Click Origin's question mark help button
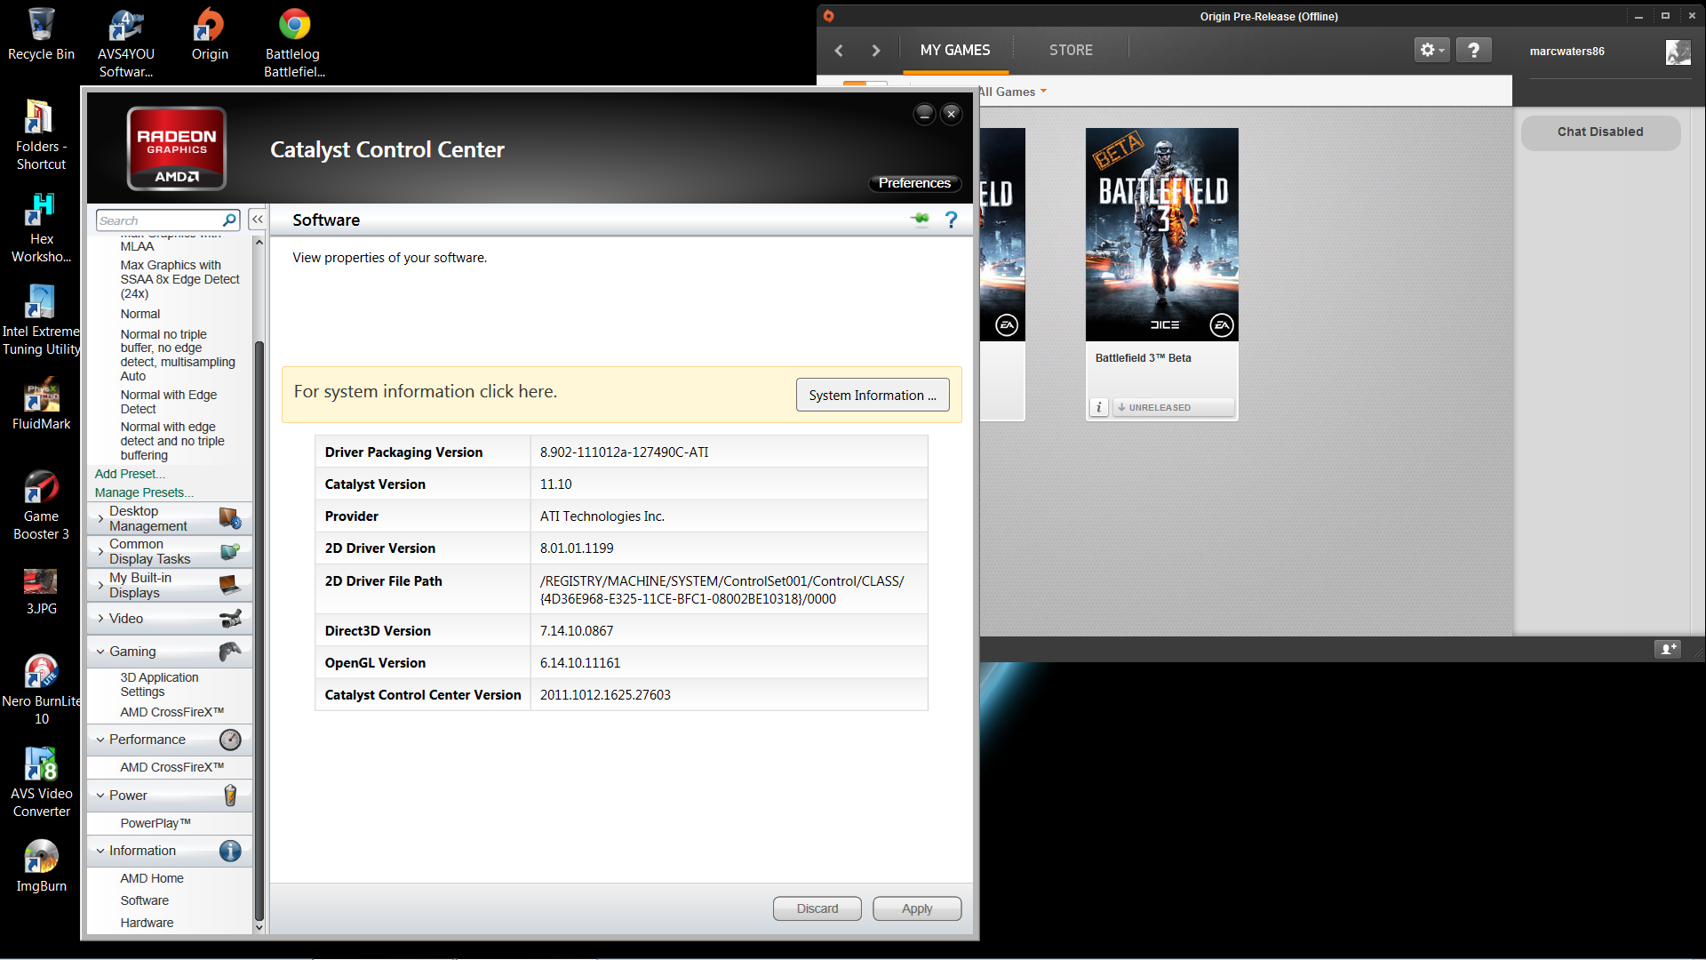Screen dimensions: 1706x960 click(1473, 50)
